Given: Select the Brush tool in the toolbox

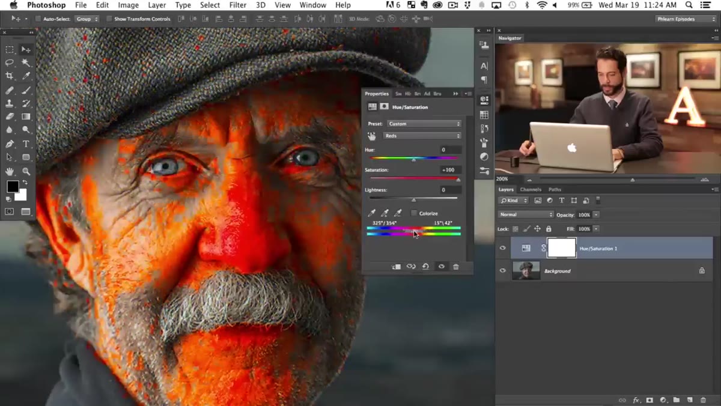Looking at the screenshot, I should 26,91.
